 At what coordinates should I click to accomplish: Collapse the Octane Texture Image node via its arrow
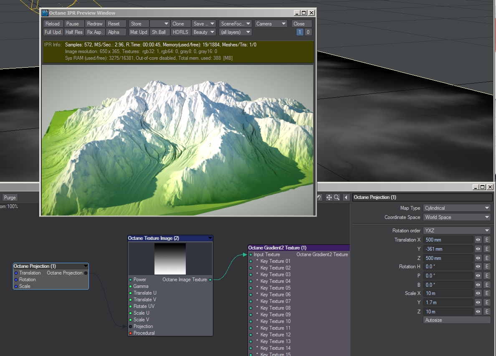point(210,238)
